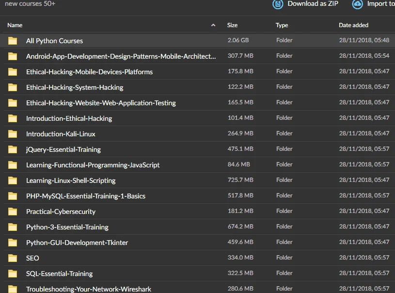Image resolution: width=395 pixels, height=293 pixels.
Task: Click the 674.2 MB size value
Action: [240, 227]
